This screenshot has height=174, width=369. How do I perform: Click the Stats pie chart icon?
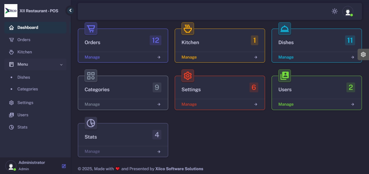[x=91, y=123]
